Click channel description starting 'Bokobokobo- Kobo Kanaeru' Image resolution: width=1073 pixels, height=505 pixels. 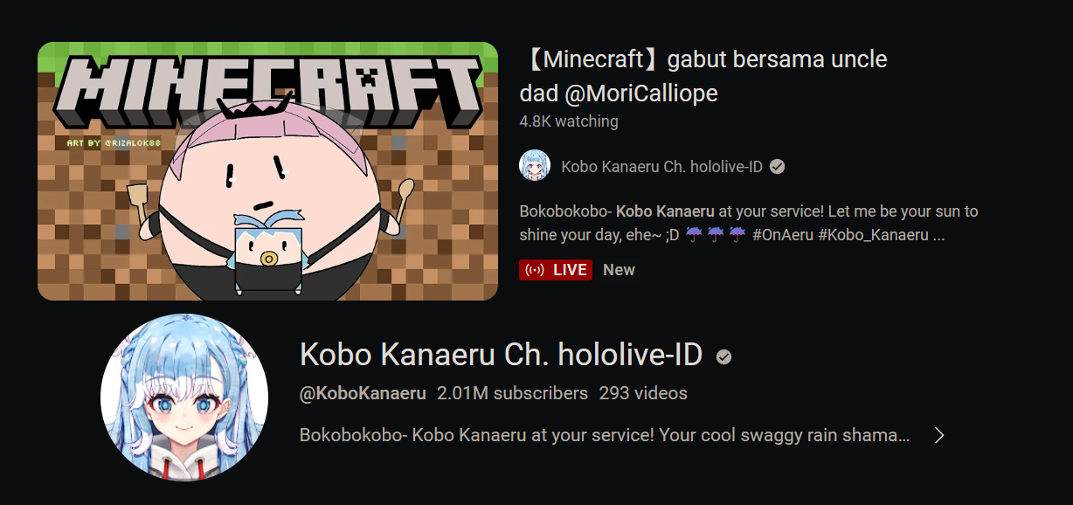tap(605, 435)
